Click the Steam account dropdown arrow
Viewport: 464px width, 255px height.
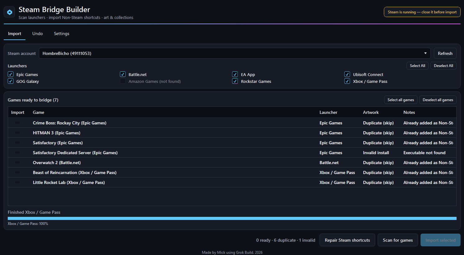pyautogui.click(x=425, y=53)
